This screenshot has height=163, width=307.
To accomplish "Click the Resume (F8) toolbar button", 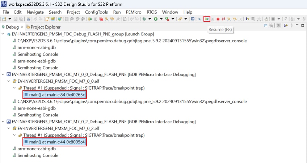I will click(x=207, y=19).
